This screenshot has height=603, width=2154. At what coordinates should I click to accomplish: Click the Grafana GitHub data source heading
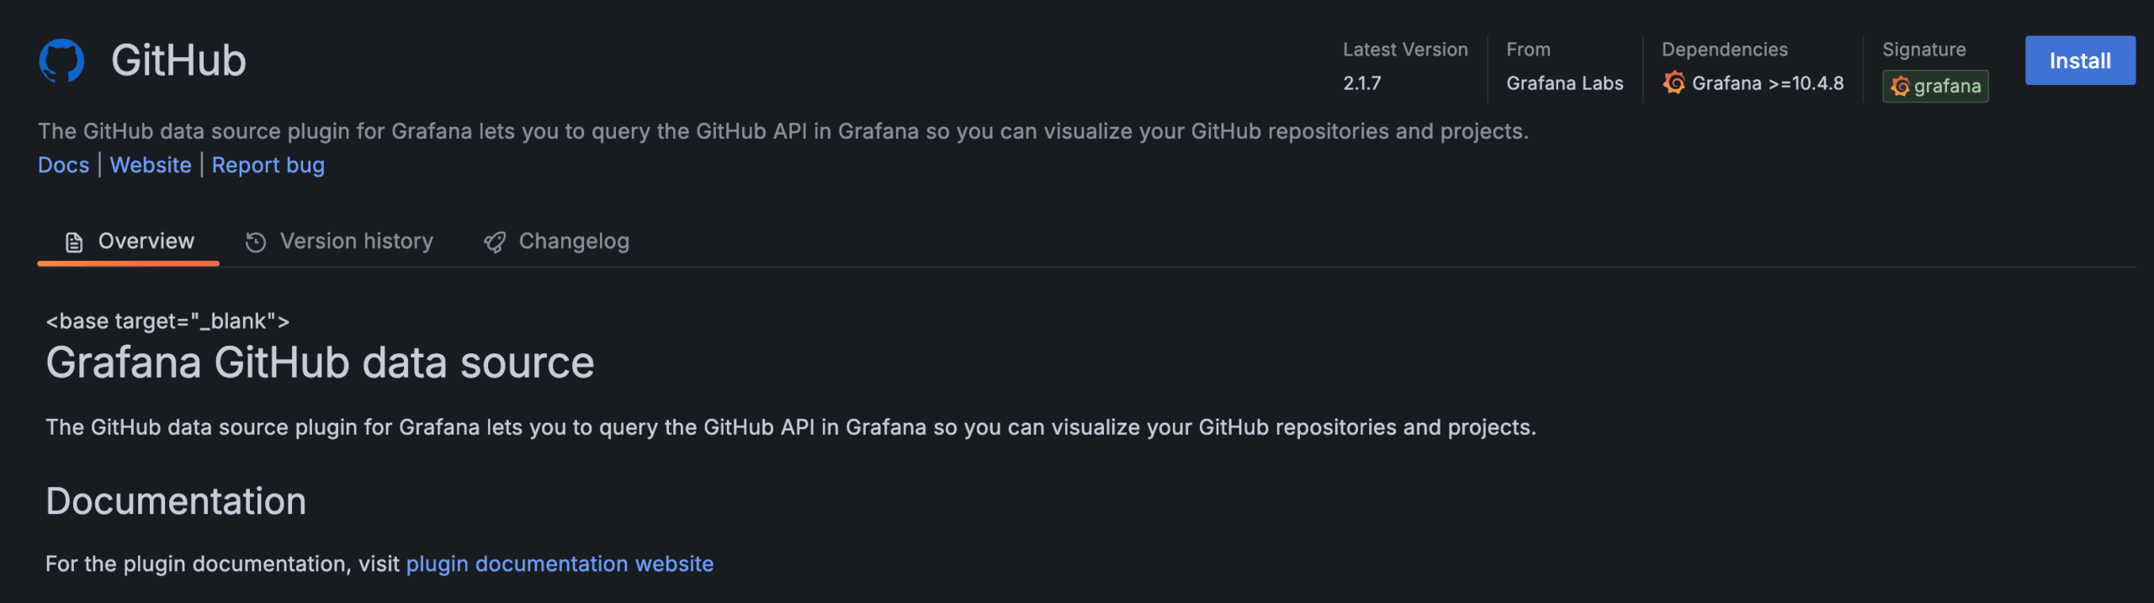[320, 363]
